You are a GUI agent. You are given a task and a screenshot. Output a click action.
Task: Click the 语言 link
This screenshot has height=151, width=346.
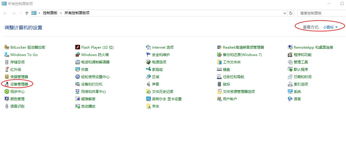297,99
